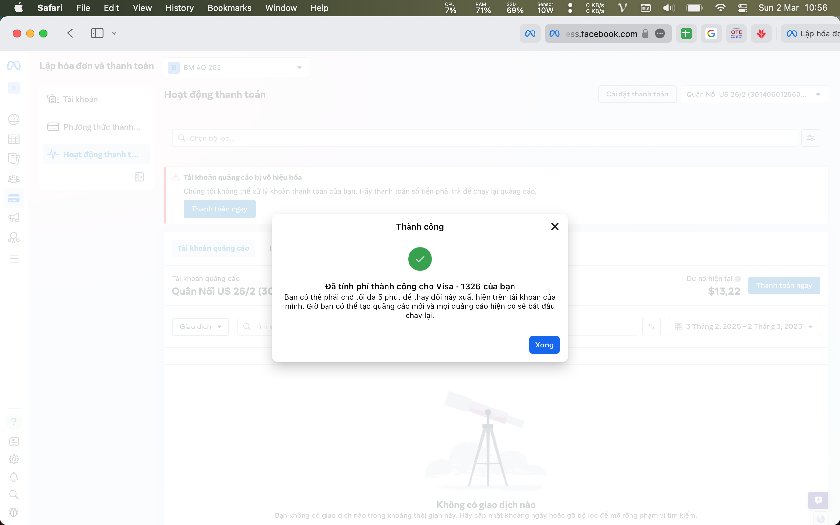Open the help question mark icon
The width and height of the screenshot is (840, 525).
point(14,422)
